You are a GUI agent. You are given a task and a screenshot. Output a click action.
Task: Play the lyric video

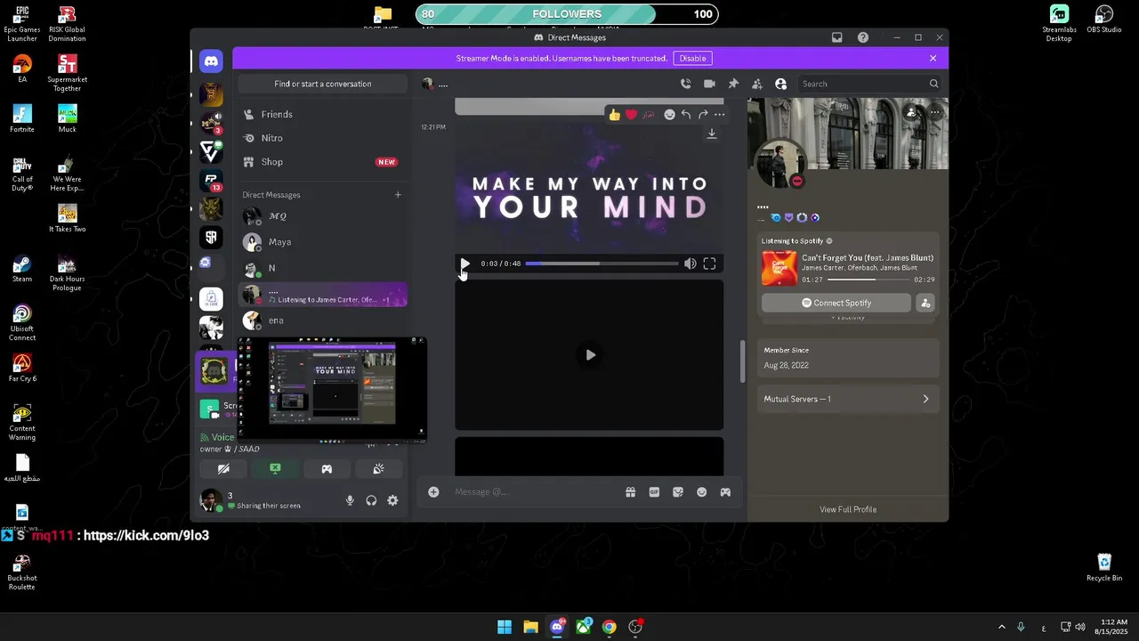tap(464, 264)
